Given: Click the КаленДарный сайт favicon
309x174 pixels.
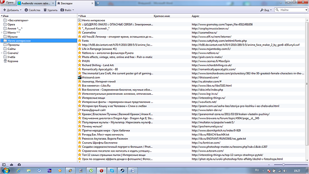Looking at the screenshot, I should (x=80, y=110).
